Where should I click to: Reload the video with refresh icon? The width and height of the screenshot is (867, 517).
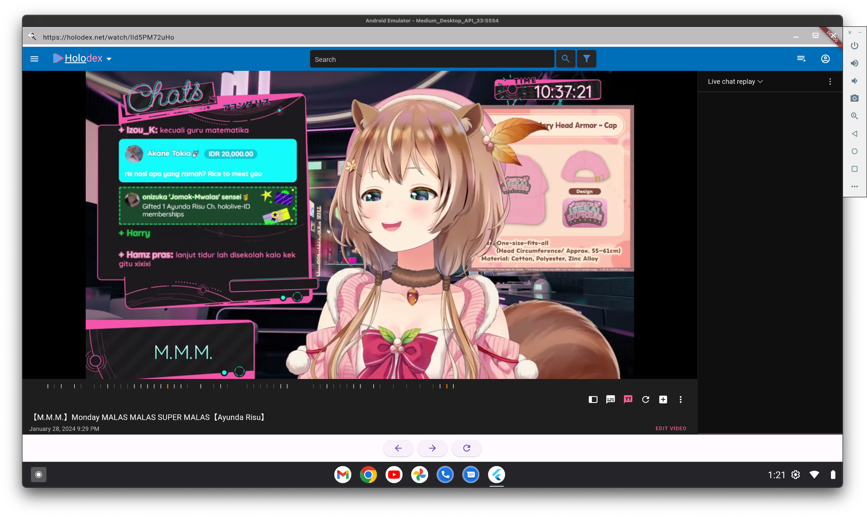pos(646,399)
